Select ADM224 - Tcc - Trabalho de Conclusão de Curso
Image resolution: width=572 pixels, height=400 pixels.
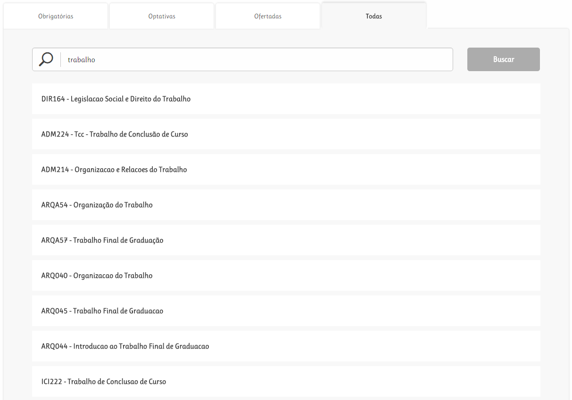(286, 134)
